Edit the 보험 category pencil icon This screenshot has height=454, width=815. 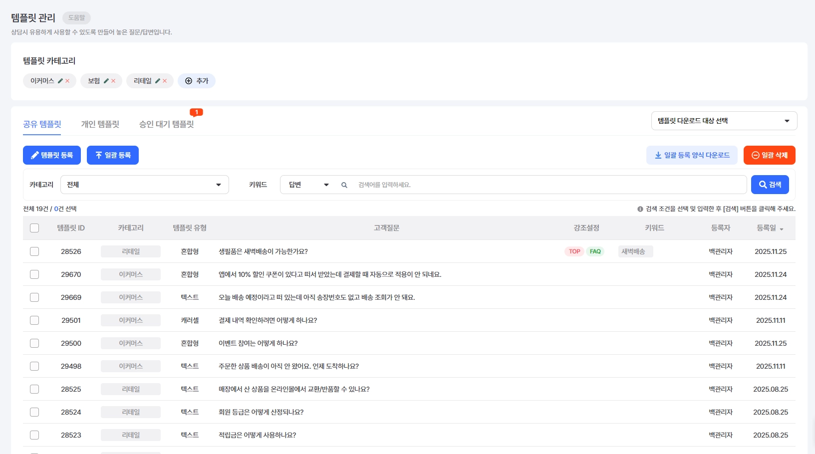(106, 81)
